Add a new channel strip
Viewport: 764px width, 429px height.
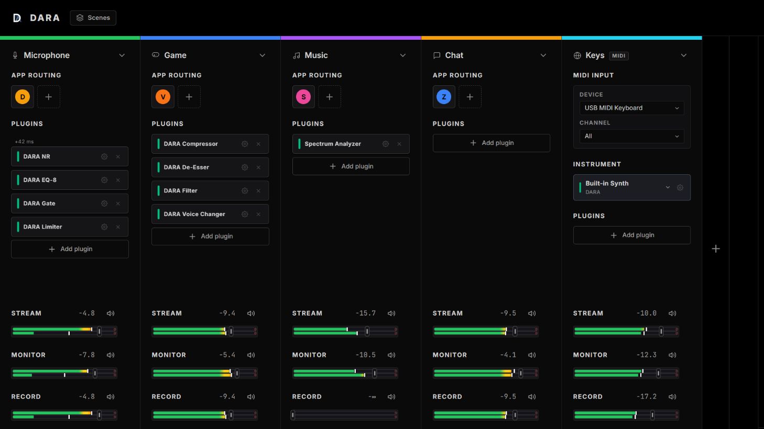[x=716, y=249]
